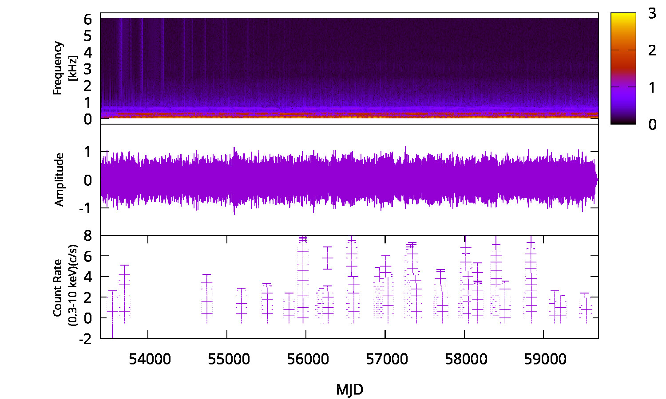666x399 pixels.
Task: Click the 55000 x-axis tick label
Action: coord(229,359)
